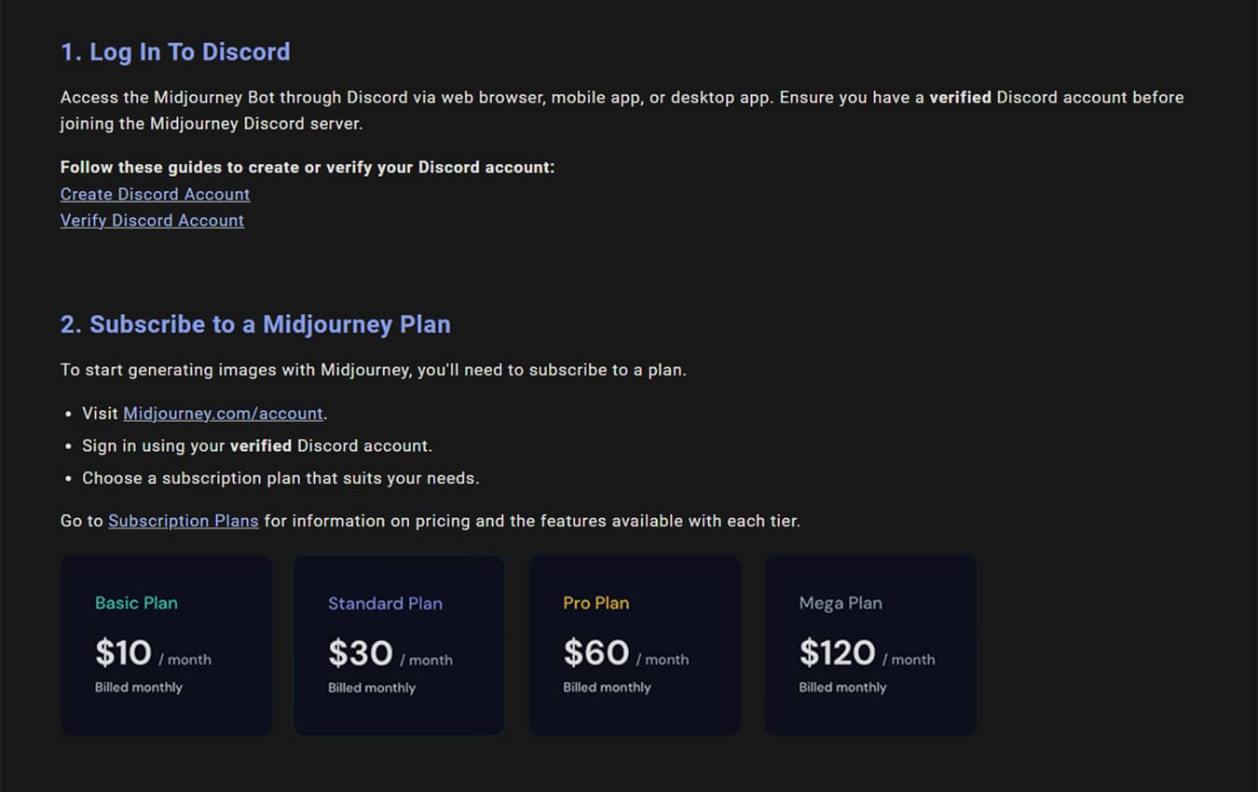Select the Pro Plan title

point(595,603)
